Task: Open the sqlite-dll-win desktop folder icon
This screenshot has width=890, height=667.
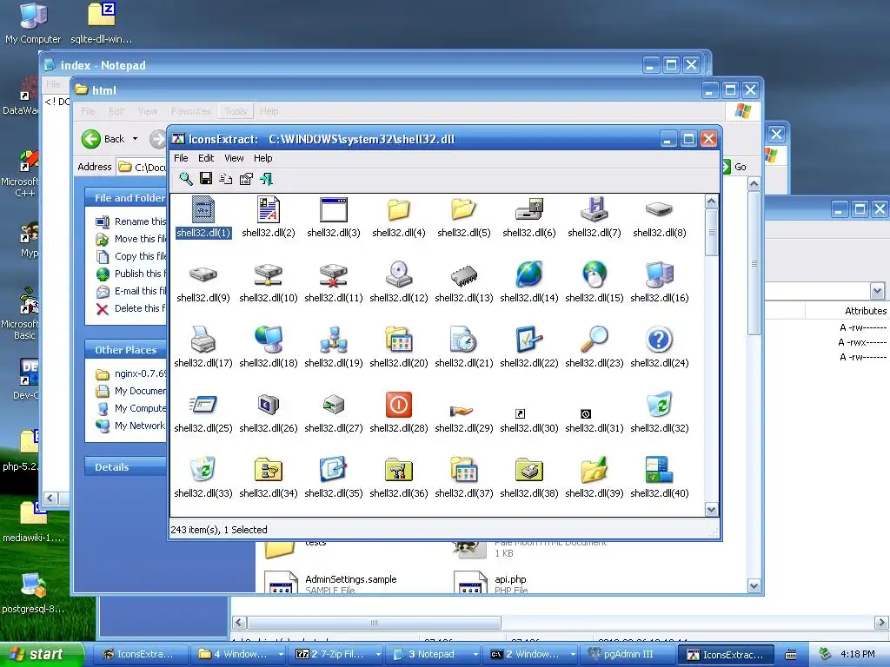Action: pyautogui.click(x=101, y=23)
